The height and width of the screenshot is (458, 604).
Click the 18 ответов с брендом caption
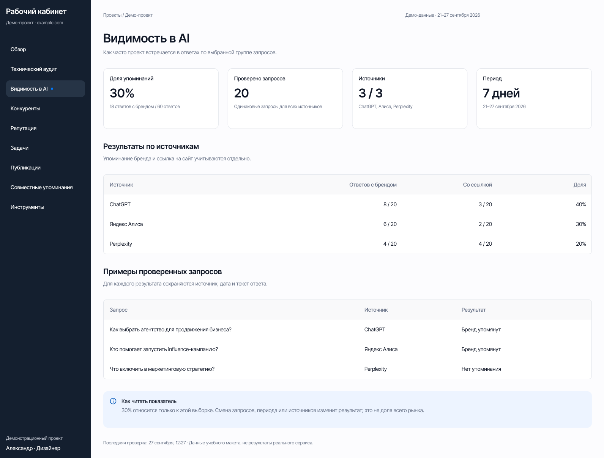point(145,107)
